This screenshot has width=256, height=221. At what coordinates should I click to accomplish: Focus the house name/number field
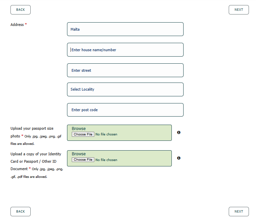(x=125, y=50)
